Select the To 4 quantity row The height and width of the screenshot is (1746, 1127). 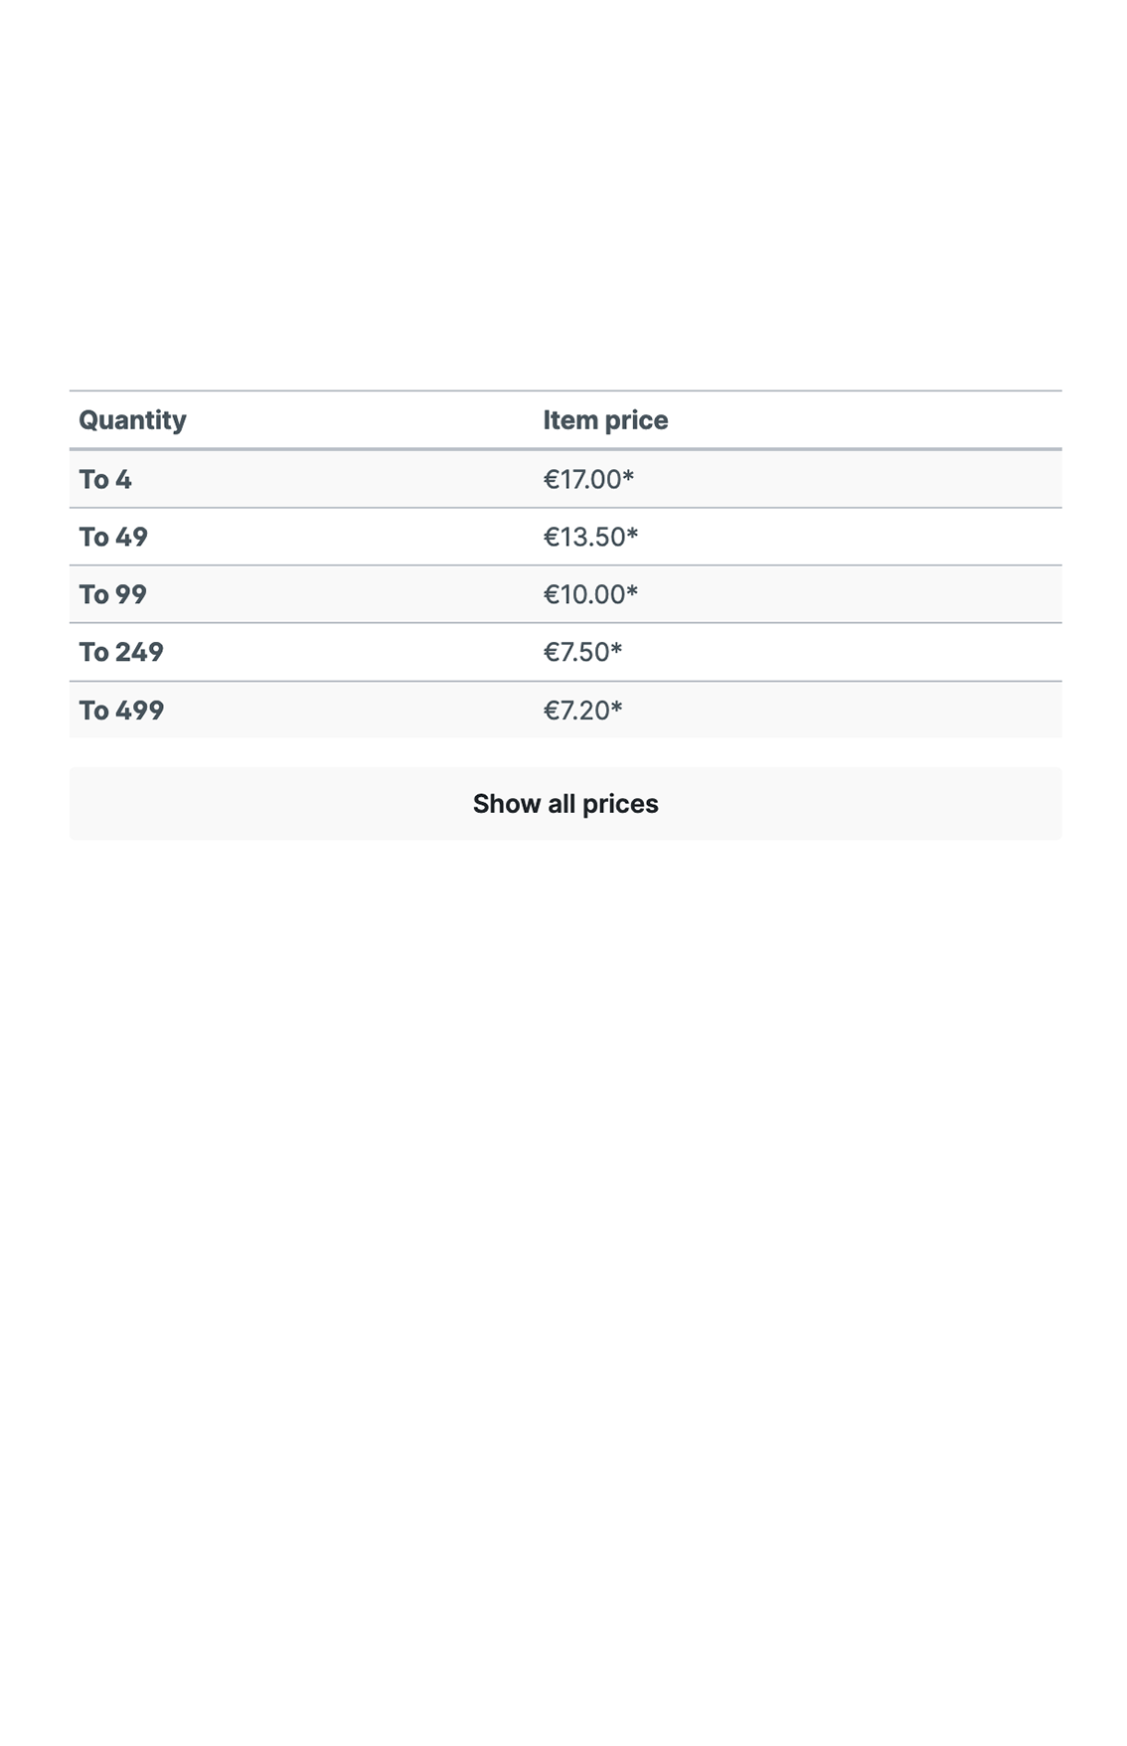point(564,479)
